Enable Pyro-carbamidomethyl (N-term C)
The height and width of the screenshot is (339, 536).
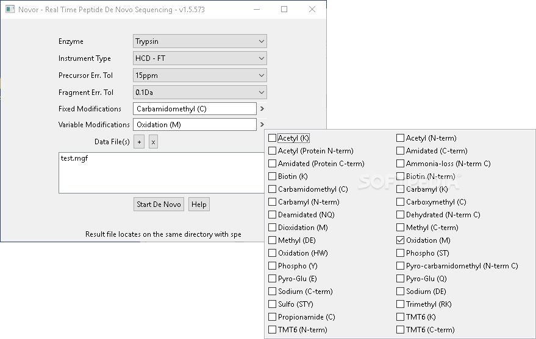(400, 266)
